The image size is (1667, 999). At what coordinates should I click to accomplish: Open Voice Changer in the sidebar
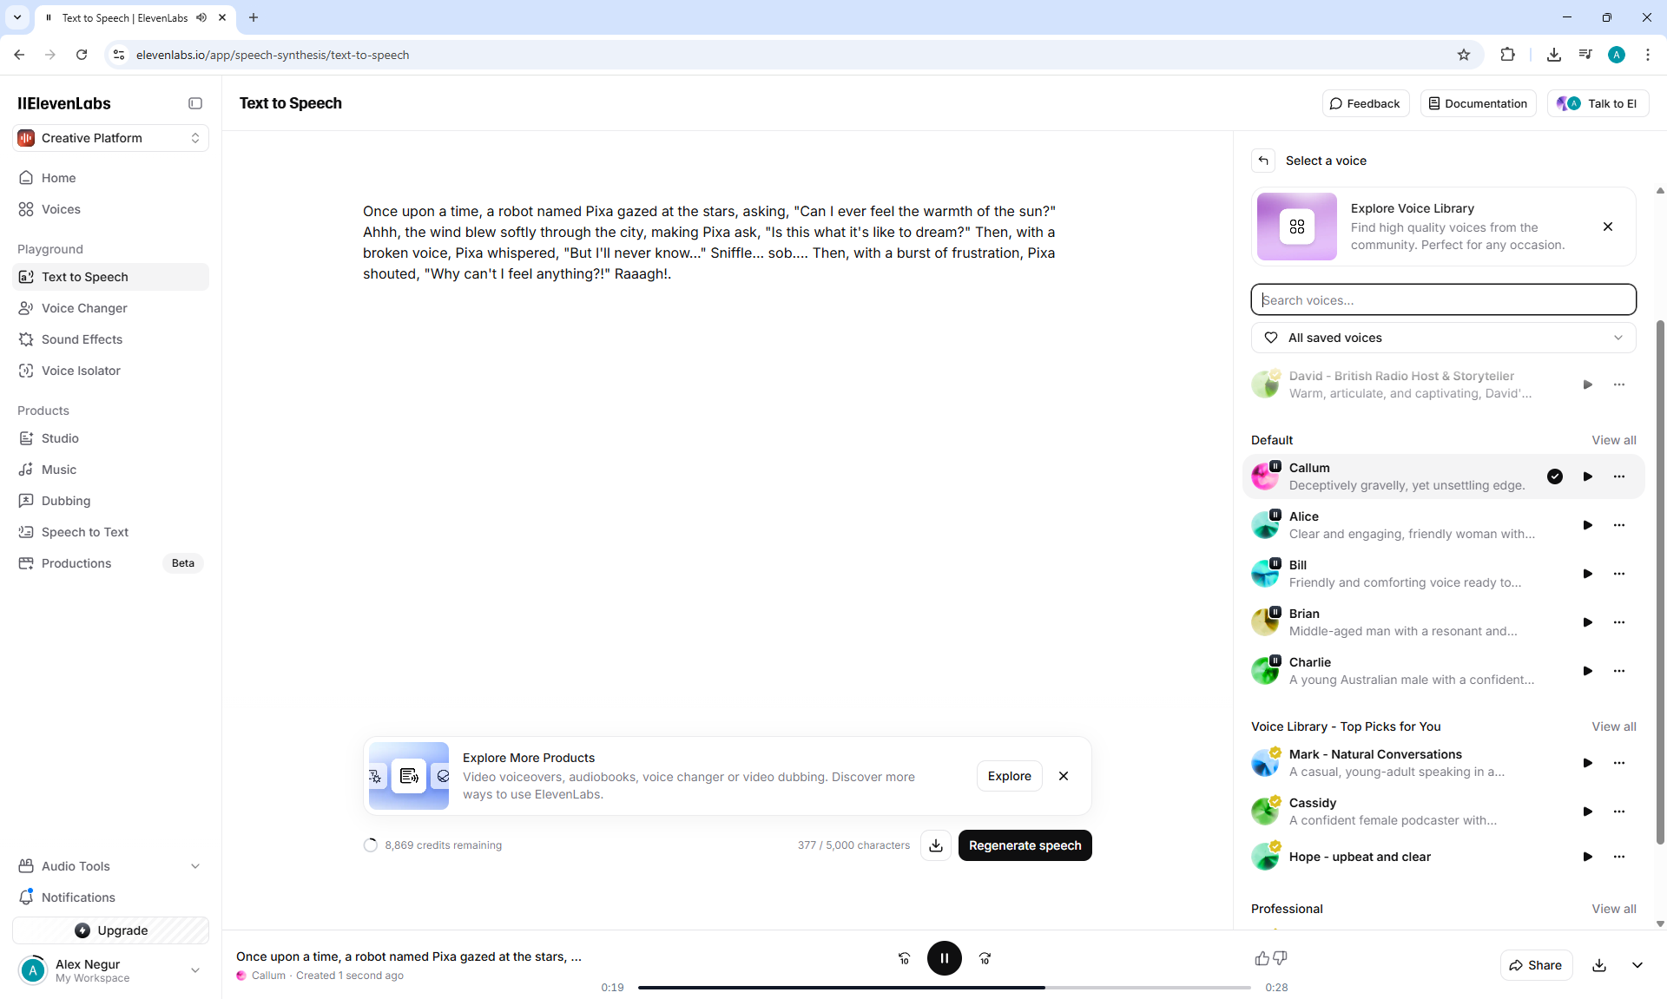coord(84,308)
